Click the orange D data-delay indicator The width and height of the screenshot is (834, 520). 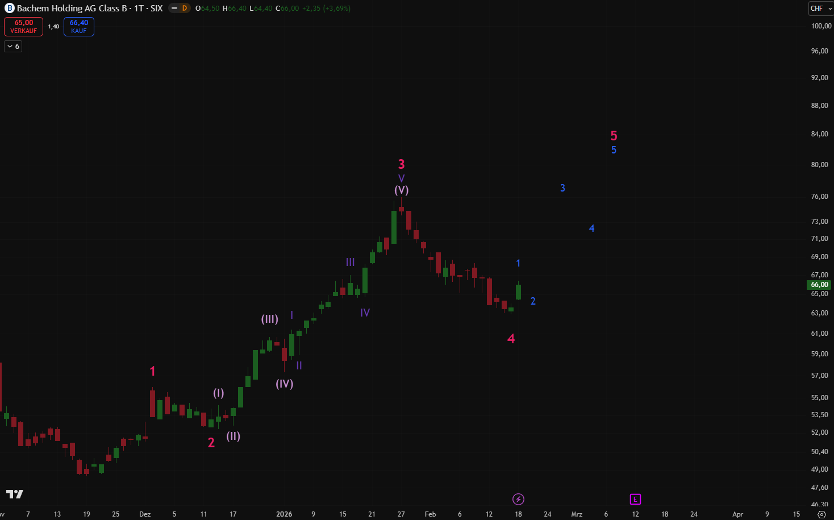[184, 9]
